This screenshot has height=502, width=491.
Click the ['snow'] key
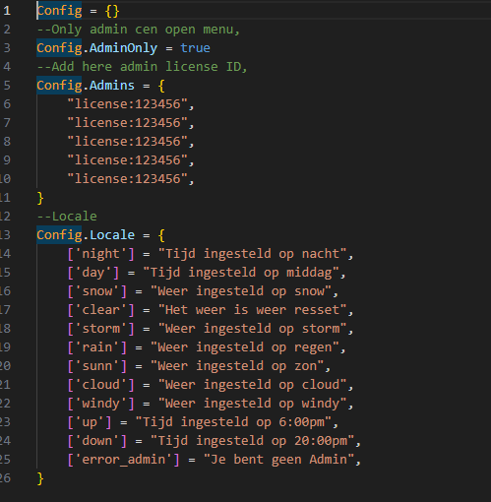point(97,291)
